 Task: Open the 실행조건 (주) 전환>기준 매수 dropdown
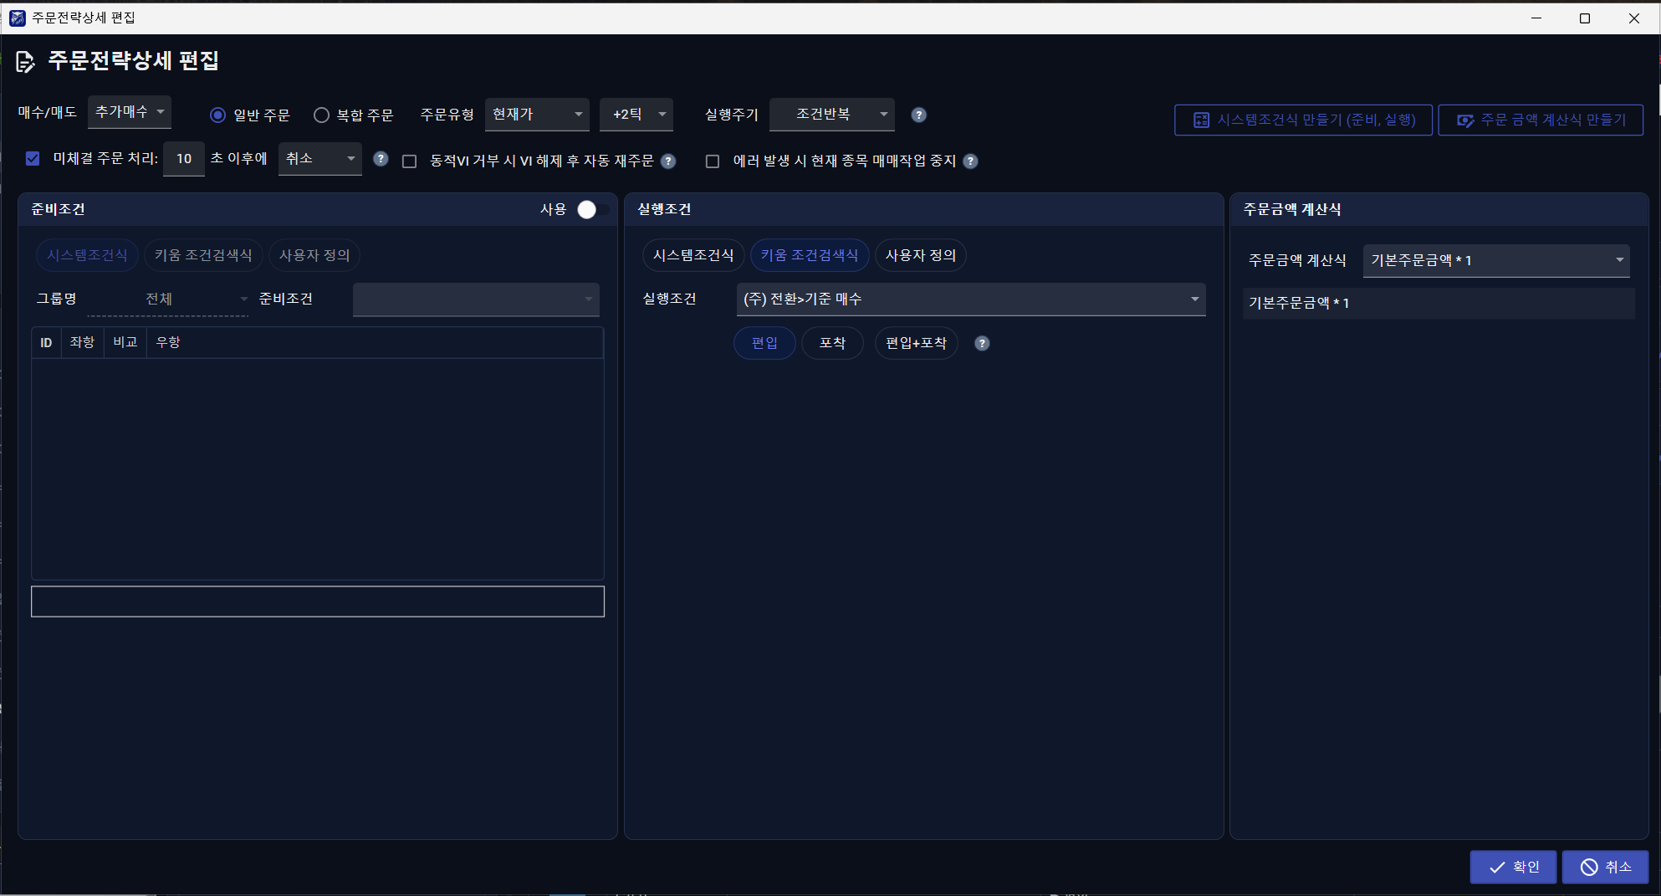coord(971,300)
